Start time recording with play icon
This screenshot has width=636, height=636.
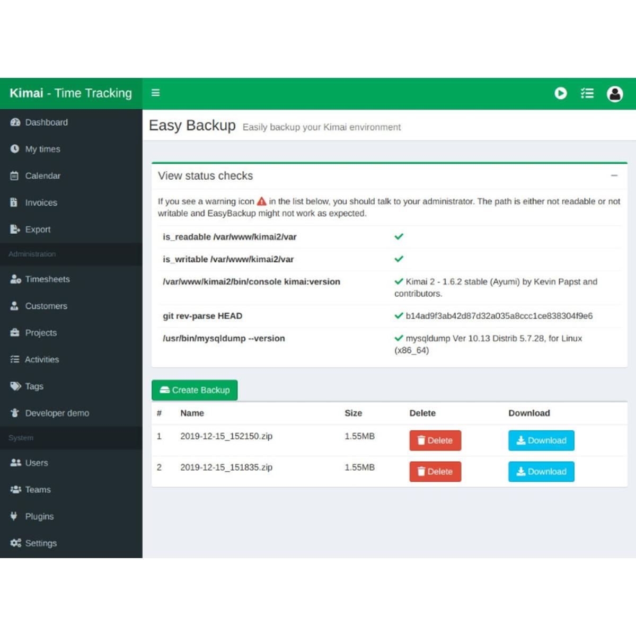(561, 93)
